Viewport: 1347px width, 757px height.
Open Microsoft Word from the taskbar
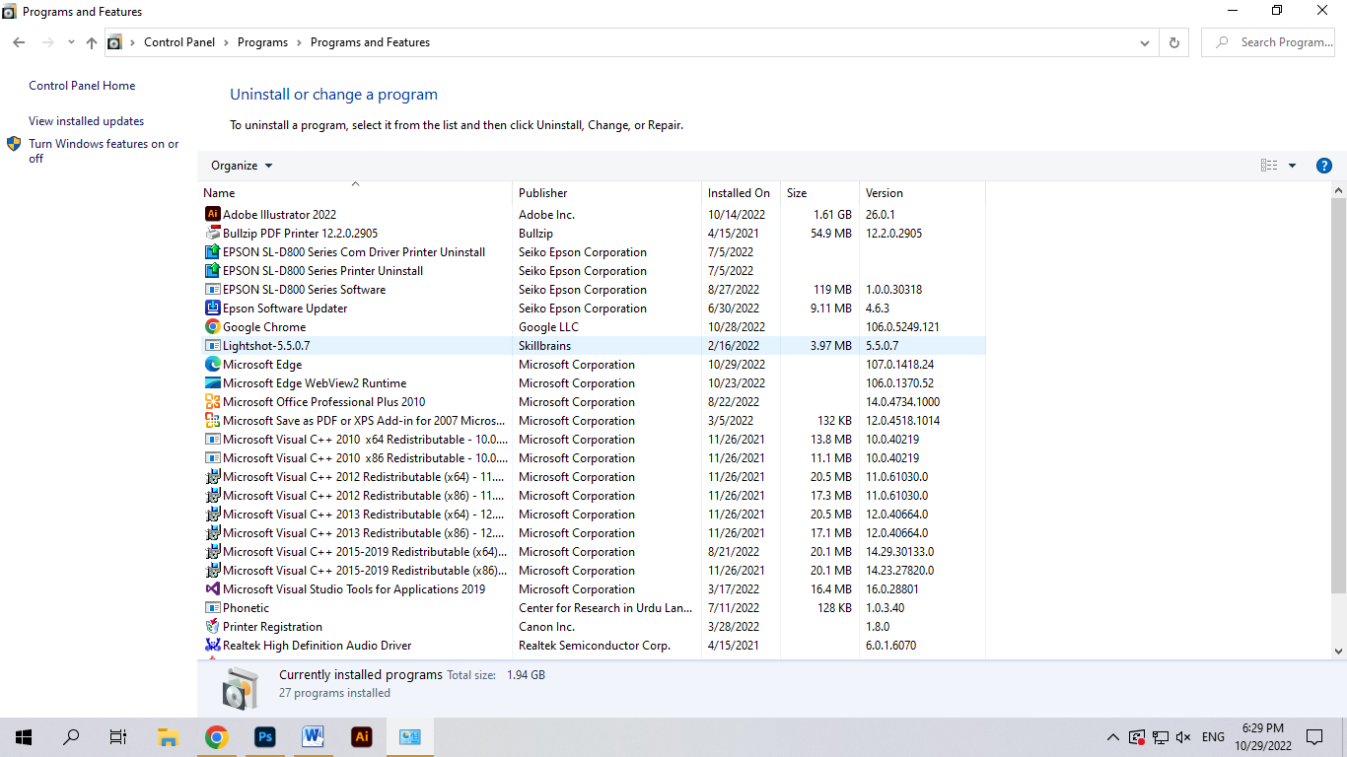coord(313,736)
